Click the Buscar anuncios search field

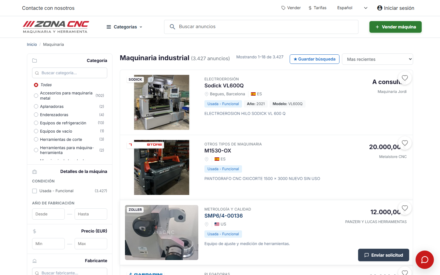[x=261, y=27]
